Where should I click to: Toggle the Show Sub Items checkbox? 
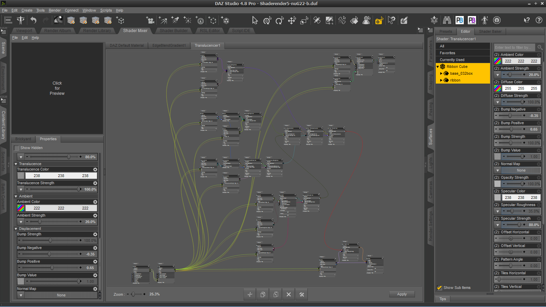coord(440,288)
